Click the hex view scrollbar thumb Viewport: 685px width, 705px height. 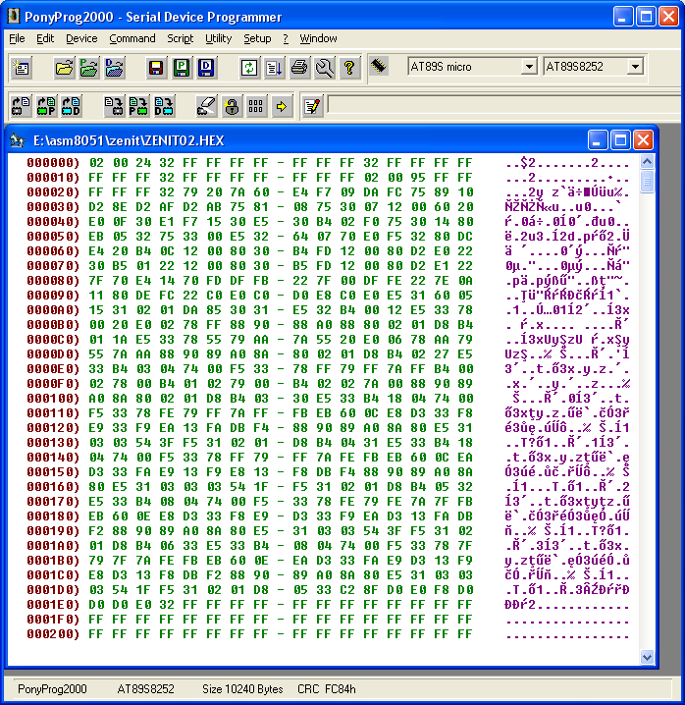647,182
